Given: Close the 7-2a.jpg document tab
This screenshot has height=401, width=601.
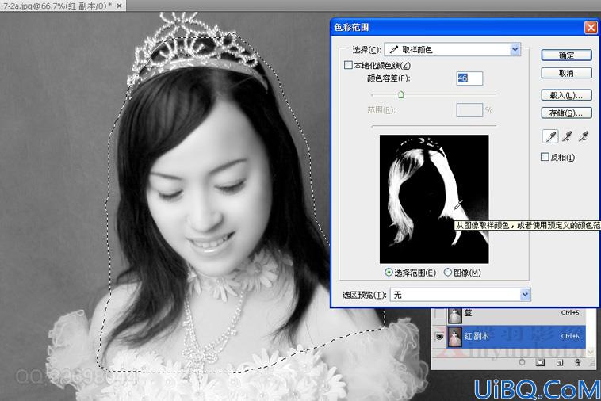Looking at the screenshot, I should pyautogui.click(x=119, y=6).
